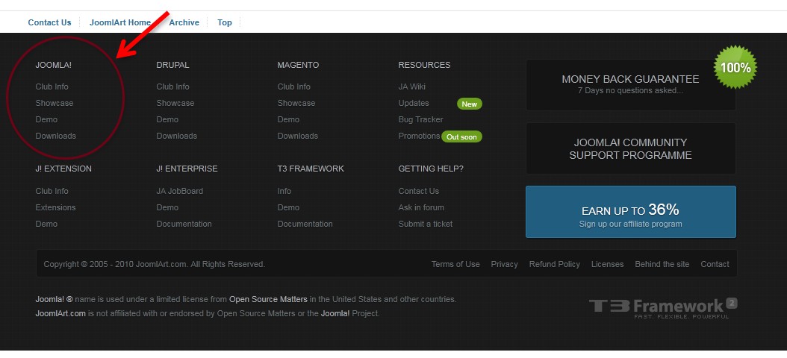Click Open Source Matters link in disclaimer

point(268,299)
